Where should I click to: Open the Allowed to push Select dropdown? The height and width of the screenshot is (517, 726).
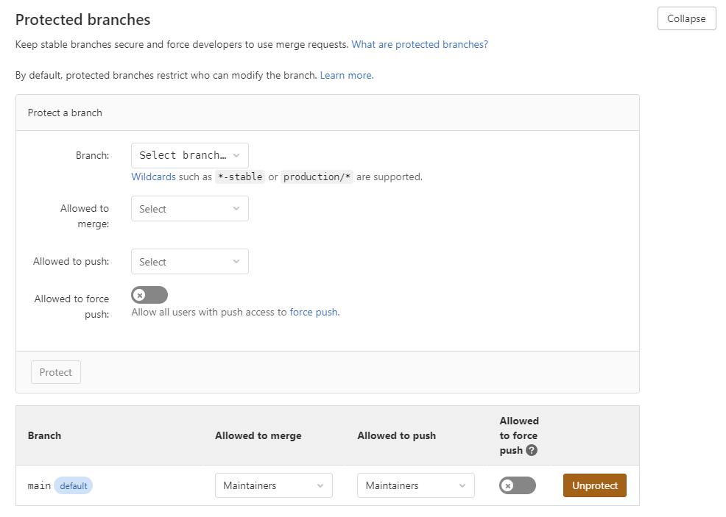(x=189, y=262)
